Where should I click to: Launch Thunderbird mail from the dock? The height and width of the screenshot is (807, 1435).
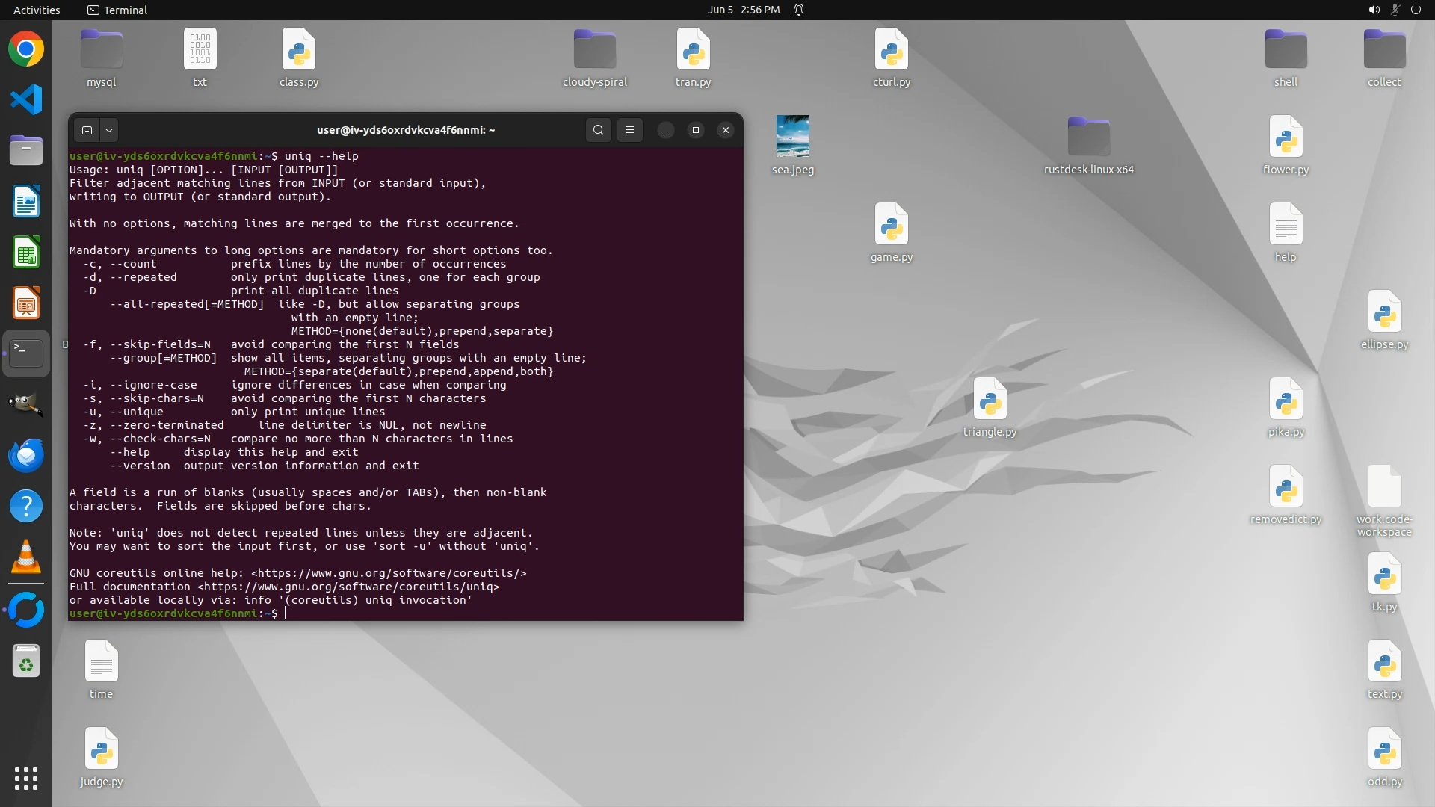click(26, 456)
